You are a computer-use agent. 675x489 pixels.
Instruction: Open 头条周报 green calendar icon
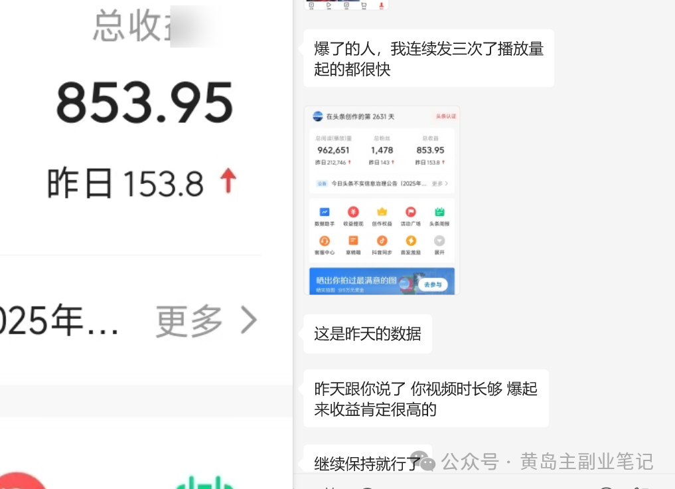point(439,212)
